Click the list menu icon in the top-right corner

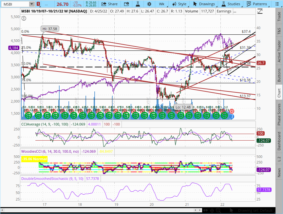pos(277,4)
